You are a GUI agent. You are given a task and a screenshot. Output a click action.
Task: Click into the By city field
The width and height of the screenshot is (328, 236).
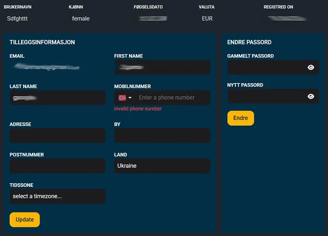(162, 136)
